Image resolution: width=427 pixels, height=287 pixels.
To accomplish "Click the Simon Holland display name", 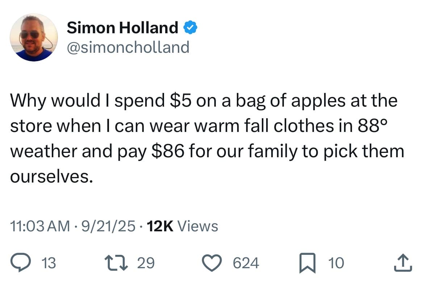I will pyautogui.click(x=122, y=27).
